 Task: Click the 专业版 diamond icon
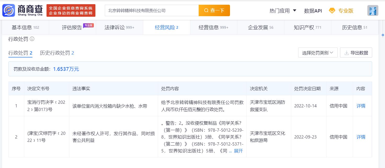tap(332, 11)
